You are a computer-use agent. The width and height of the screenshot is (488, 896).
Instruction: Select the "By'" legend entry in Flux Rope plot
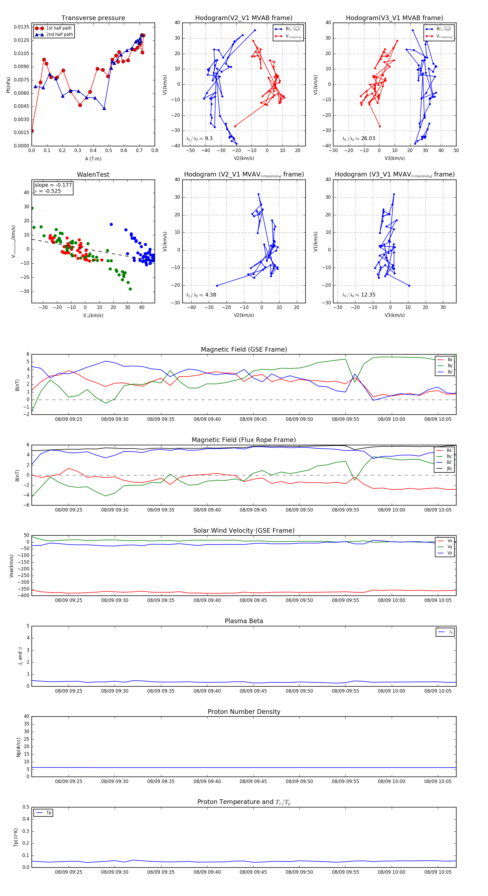click(x=445, y=456)
